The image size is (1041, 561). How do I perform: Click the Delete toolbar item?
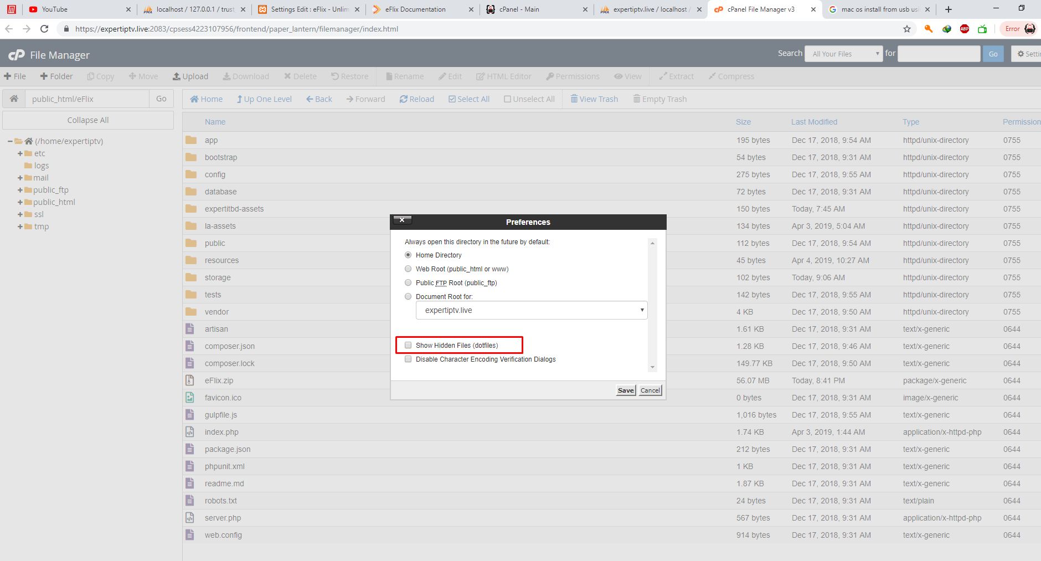300,76
